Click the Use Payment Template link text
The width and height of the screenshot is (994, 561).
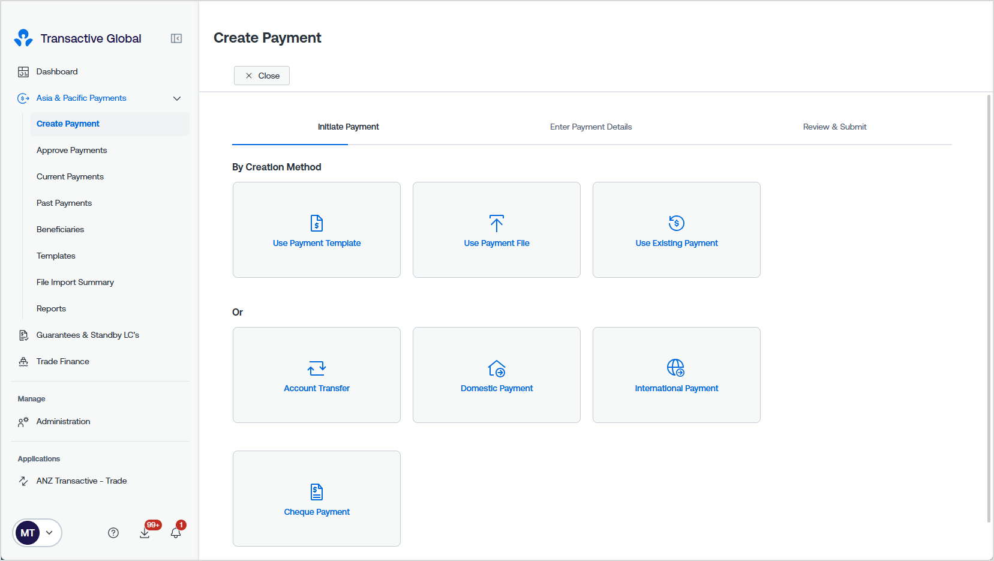pyautogui.click(x=317, y=243)
